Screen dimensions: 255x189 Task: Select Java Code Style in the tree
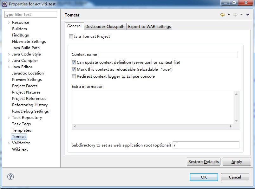(26, 54)
